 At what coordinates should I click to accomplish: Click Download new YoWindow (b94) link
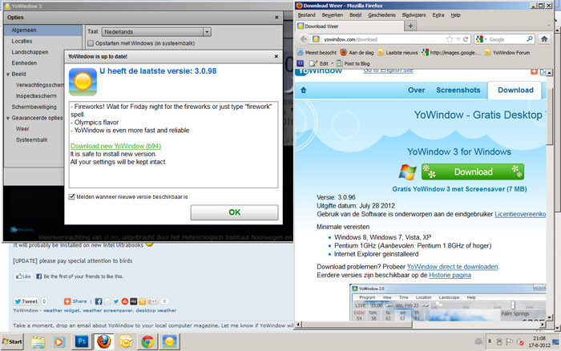(x=115, y=146)
